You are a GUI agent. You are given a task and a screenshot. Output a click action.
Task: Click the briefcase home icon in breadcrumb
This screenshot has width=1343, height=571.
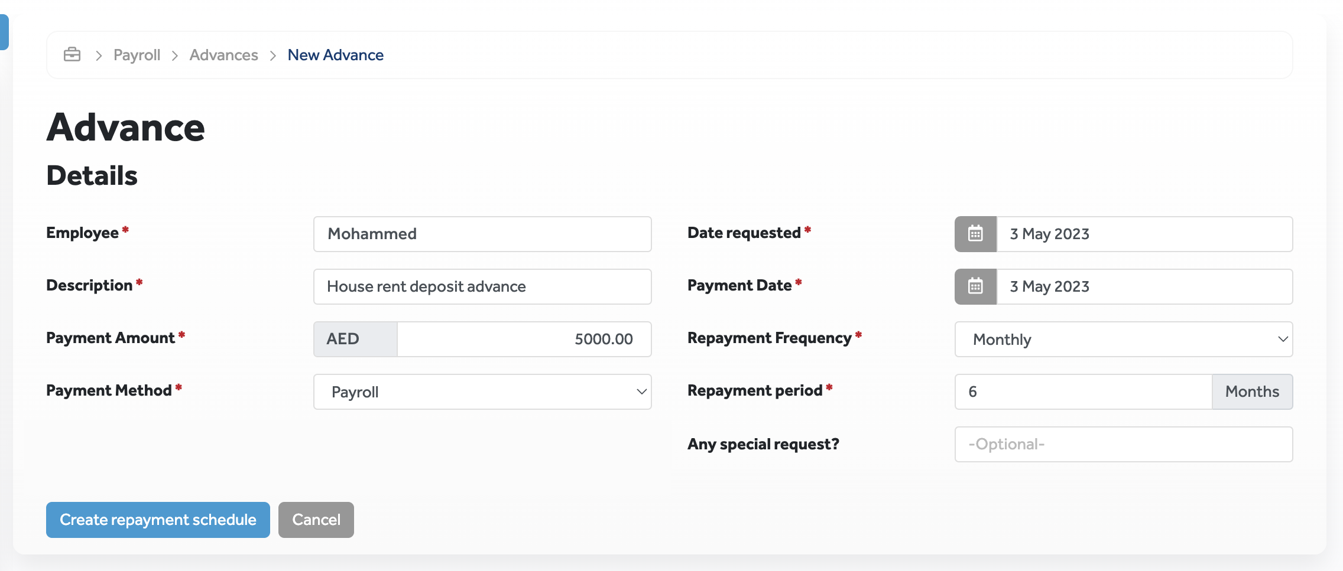click(72, 54)
